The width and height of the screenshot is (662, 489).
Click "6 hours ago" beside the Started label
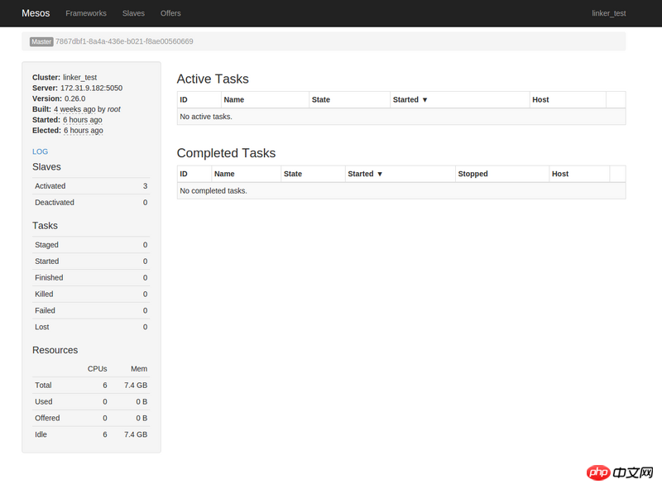click(x=83, y=119)
